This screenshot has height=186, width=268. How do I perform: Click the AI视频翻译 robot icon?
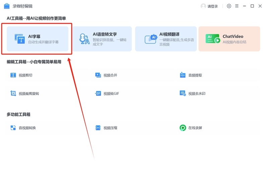click(x=151, y=39)
